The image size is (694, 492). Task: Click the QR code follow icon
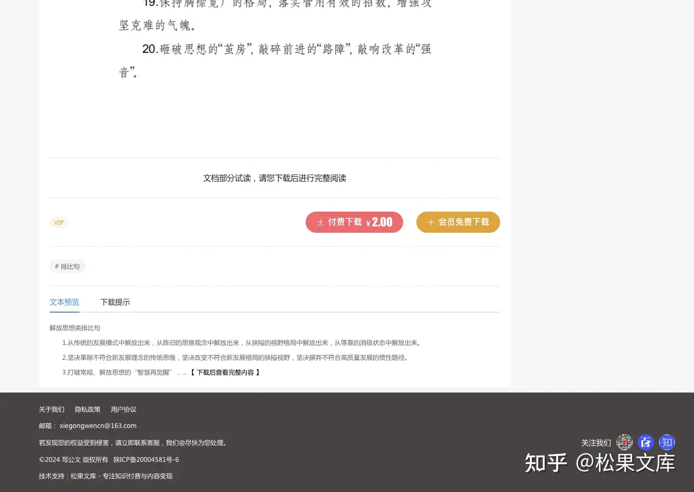pyautogui.click(x=625, y=442)
